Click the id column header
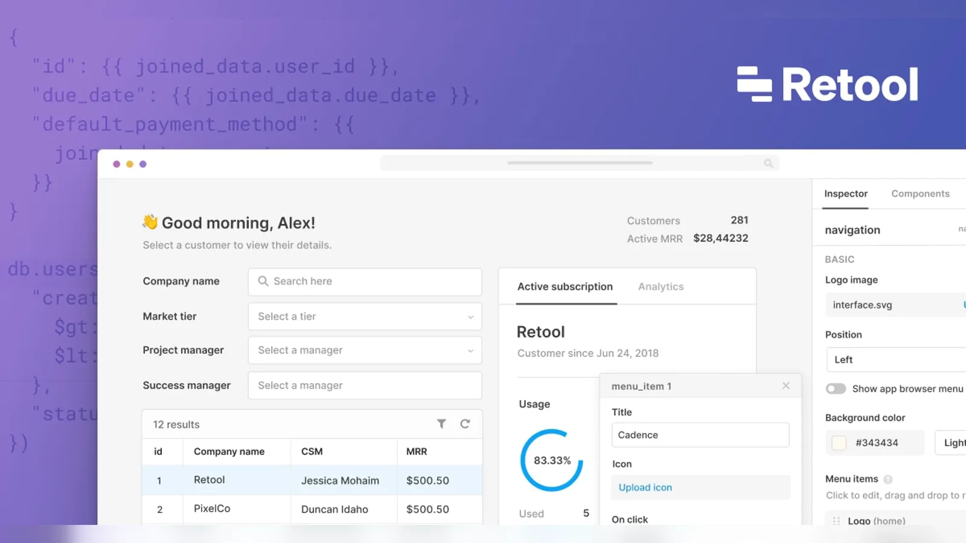Screen dimensions: 966x543 [158, 451]
